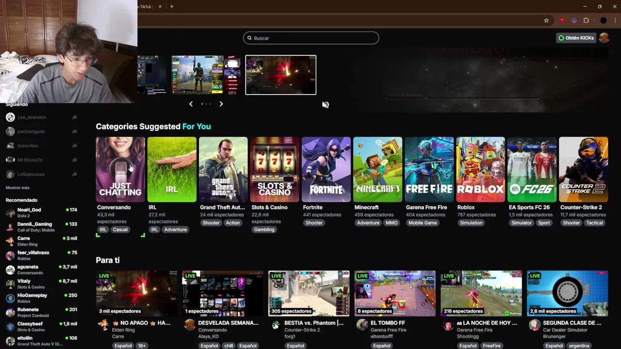Watch the SEGUNDA CLASE DE stream
Viewport: 621px width, 349px height.
click(x=568, y=293)
